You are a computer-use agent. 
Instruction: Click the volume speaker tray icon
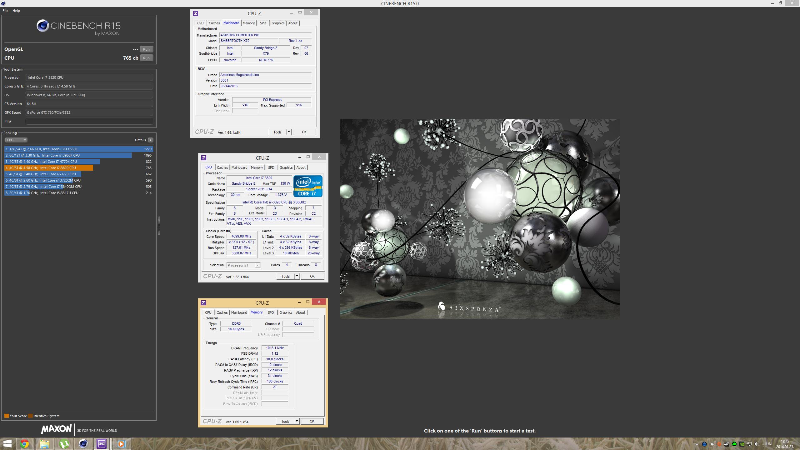point(757,444)
